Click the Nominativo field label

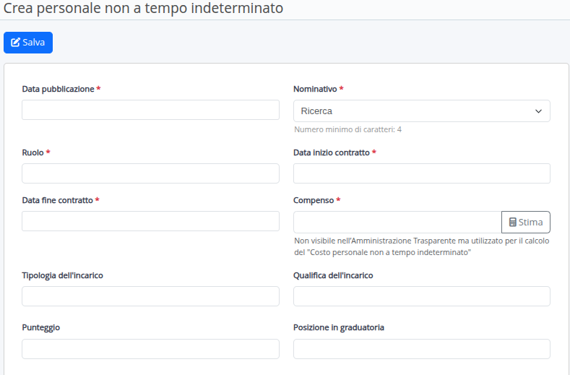315,89
